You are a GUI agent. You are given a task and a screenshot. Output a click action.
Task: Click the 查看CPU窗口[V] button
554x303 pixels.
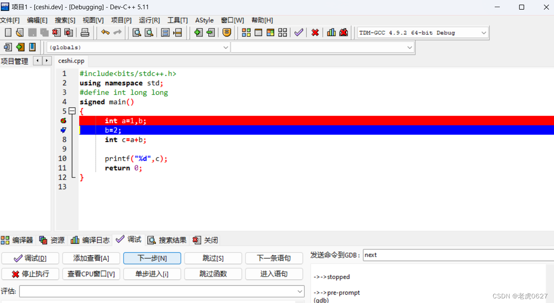pos(91,274)
